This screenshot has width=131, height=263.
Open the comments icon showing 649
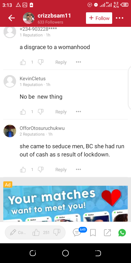click(77, 233)
